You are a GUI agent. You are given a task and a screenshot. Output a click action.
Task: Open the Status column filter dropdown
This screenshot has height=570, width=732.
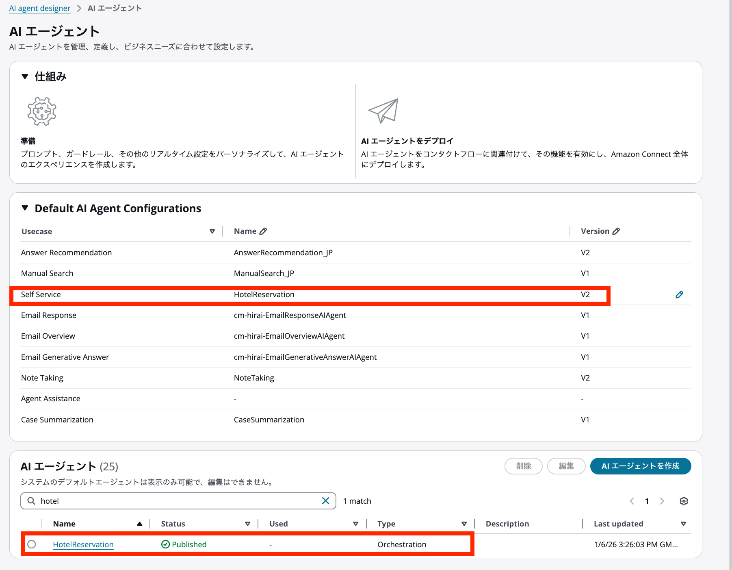pyautogui.click(x=248, y=524)
